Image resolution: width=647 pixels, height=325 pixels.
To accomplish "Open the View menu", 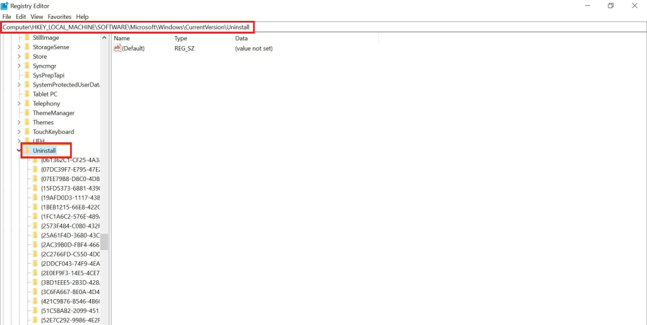I will (37, 17).
